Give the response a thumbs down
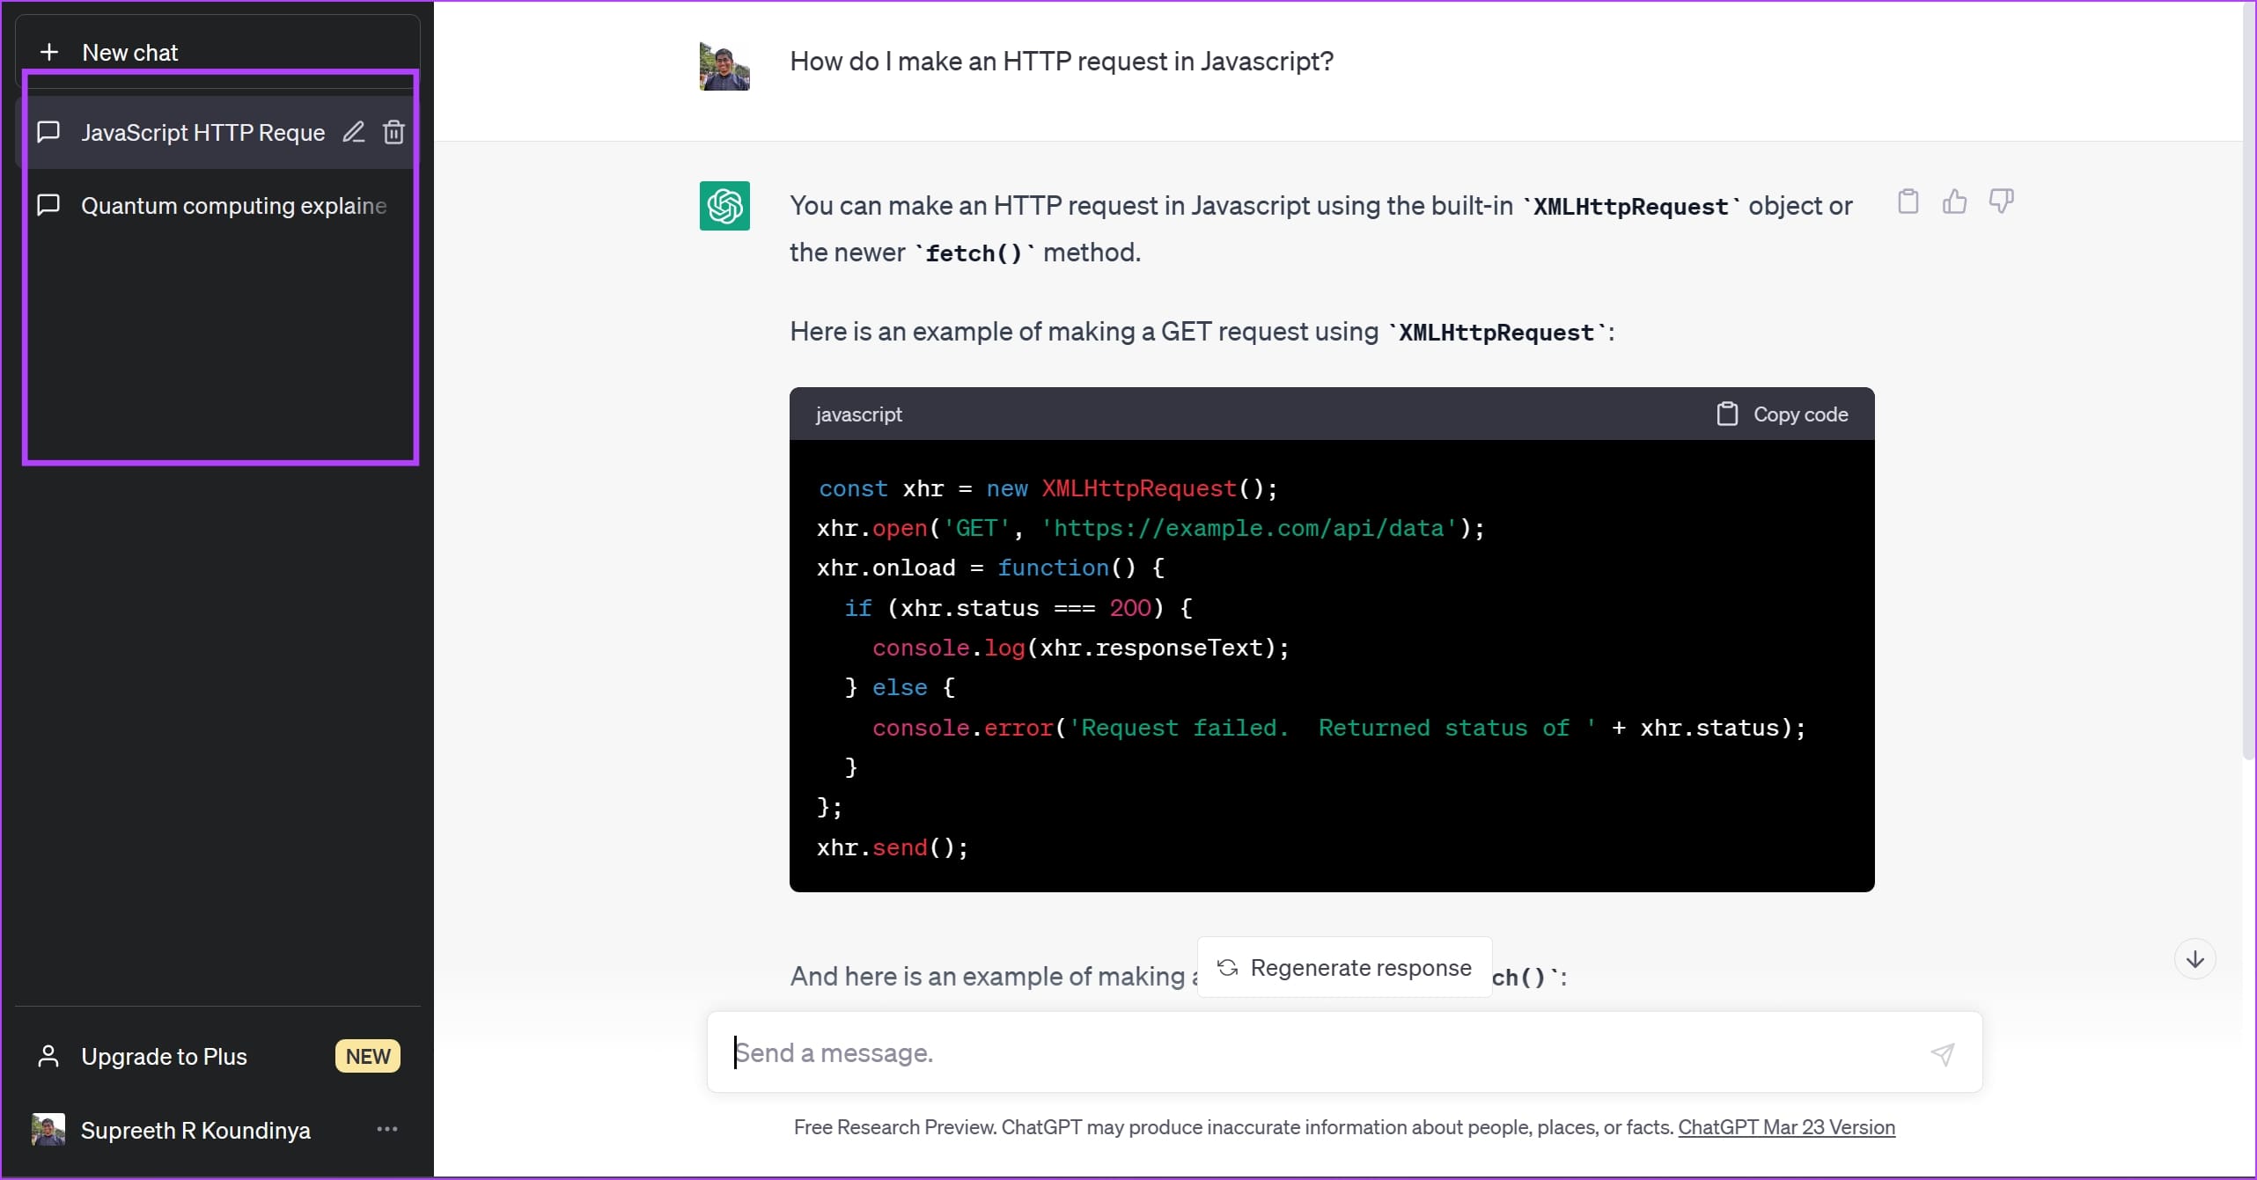 click(x=2001, y=202)
